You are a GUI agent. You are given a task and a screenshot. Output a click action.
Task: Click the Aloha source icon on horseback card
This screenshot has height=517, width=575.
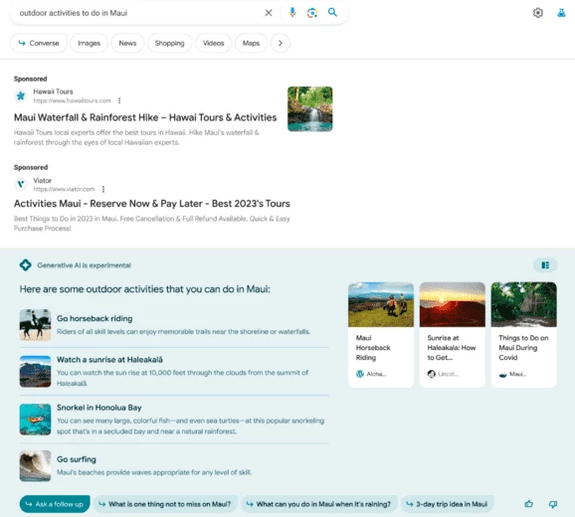coord(360,374)
